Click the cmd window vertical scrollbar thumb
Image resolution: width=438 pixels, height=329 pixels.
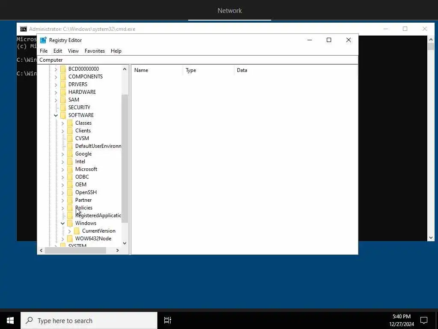pyautogui.click(x=431, y=46)
